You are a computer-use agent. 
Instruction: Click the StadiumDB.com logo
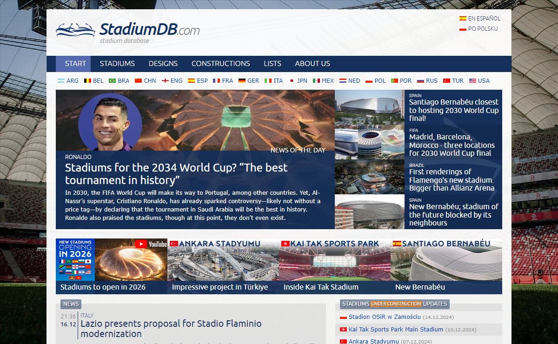point(128,32)
